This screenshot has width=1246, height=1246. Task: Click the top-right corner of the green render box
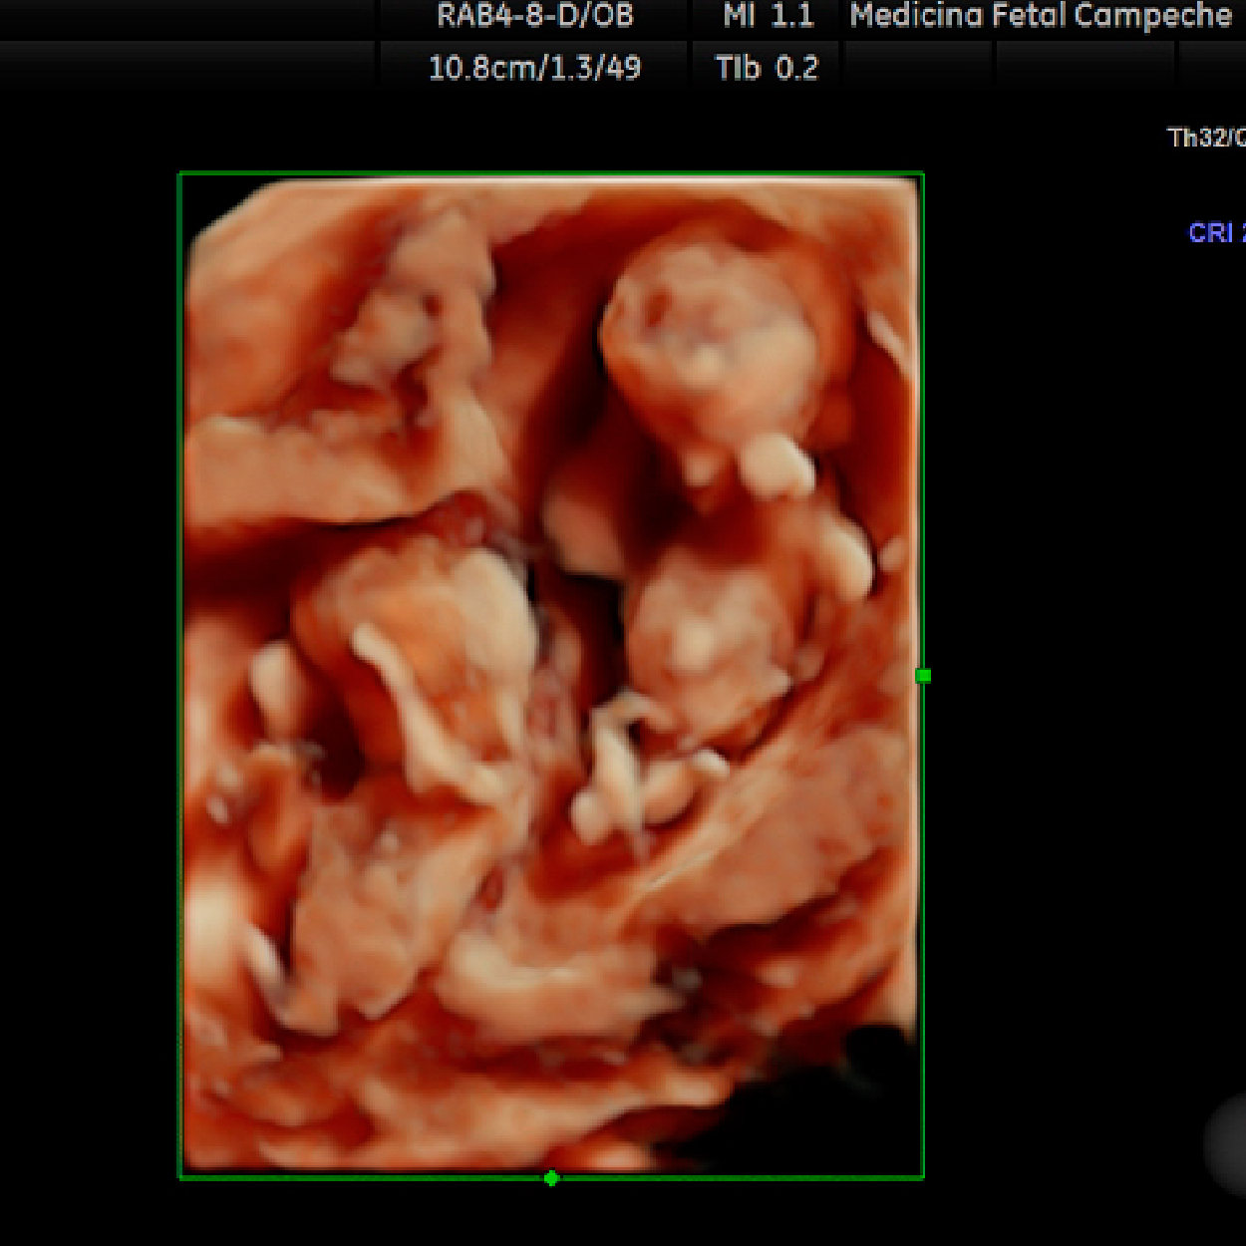923,174
